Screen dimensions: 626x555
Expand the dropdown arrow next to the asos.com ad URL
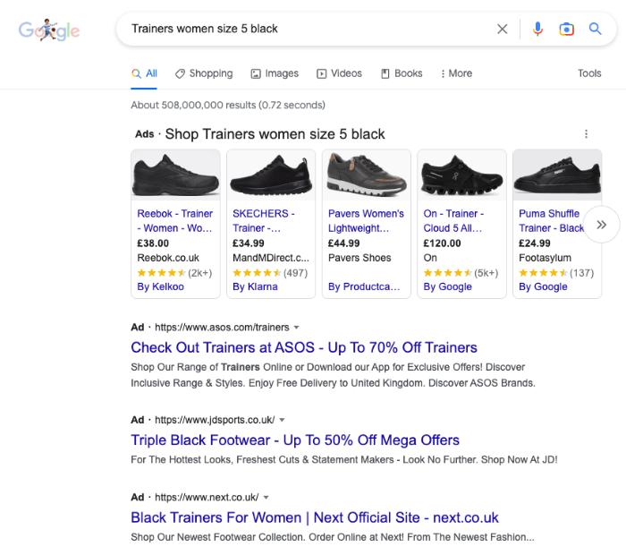(296, 328)
